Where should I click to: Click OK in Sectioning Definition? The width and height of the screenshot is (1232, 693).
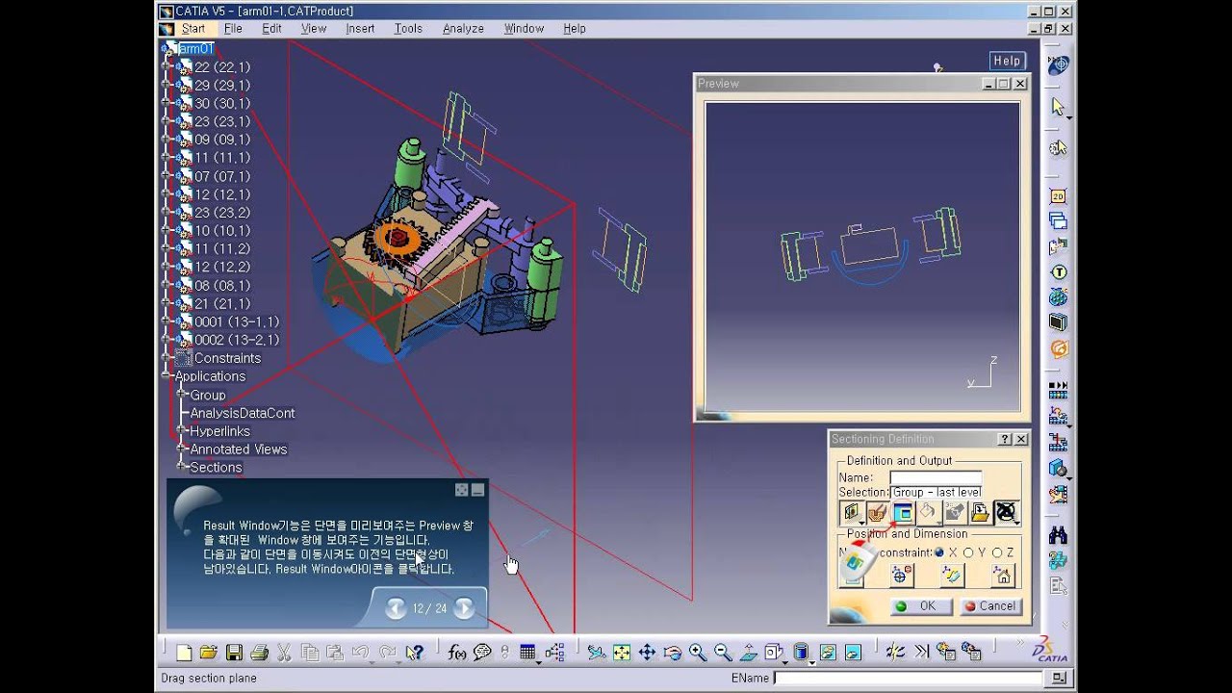pos(921,606)
